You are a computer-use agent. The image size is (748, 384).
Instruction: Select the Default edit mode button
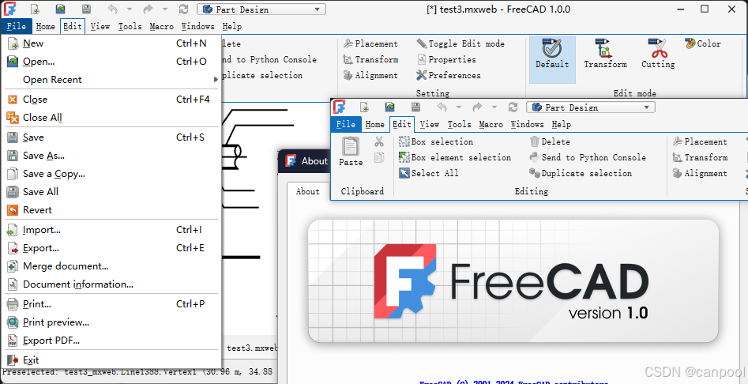point(552,60)
